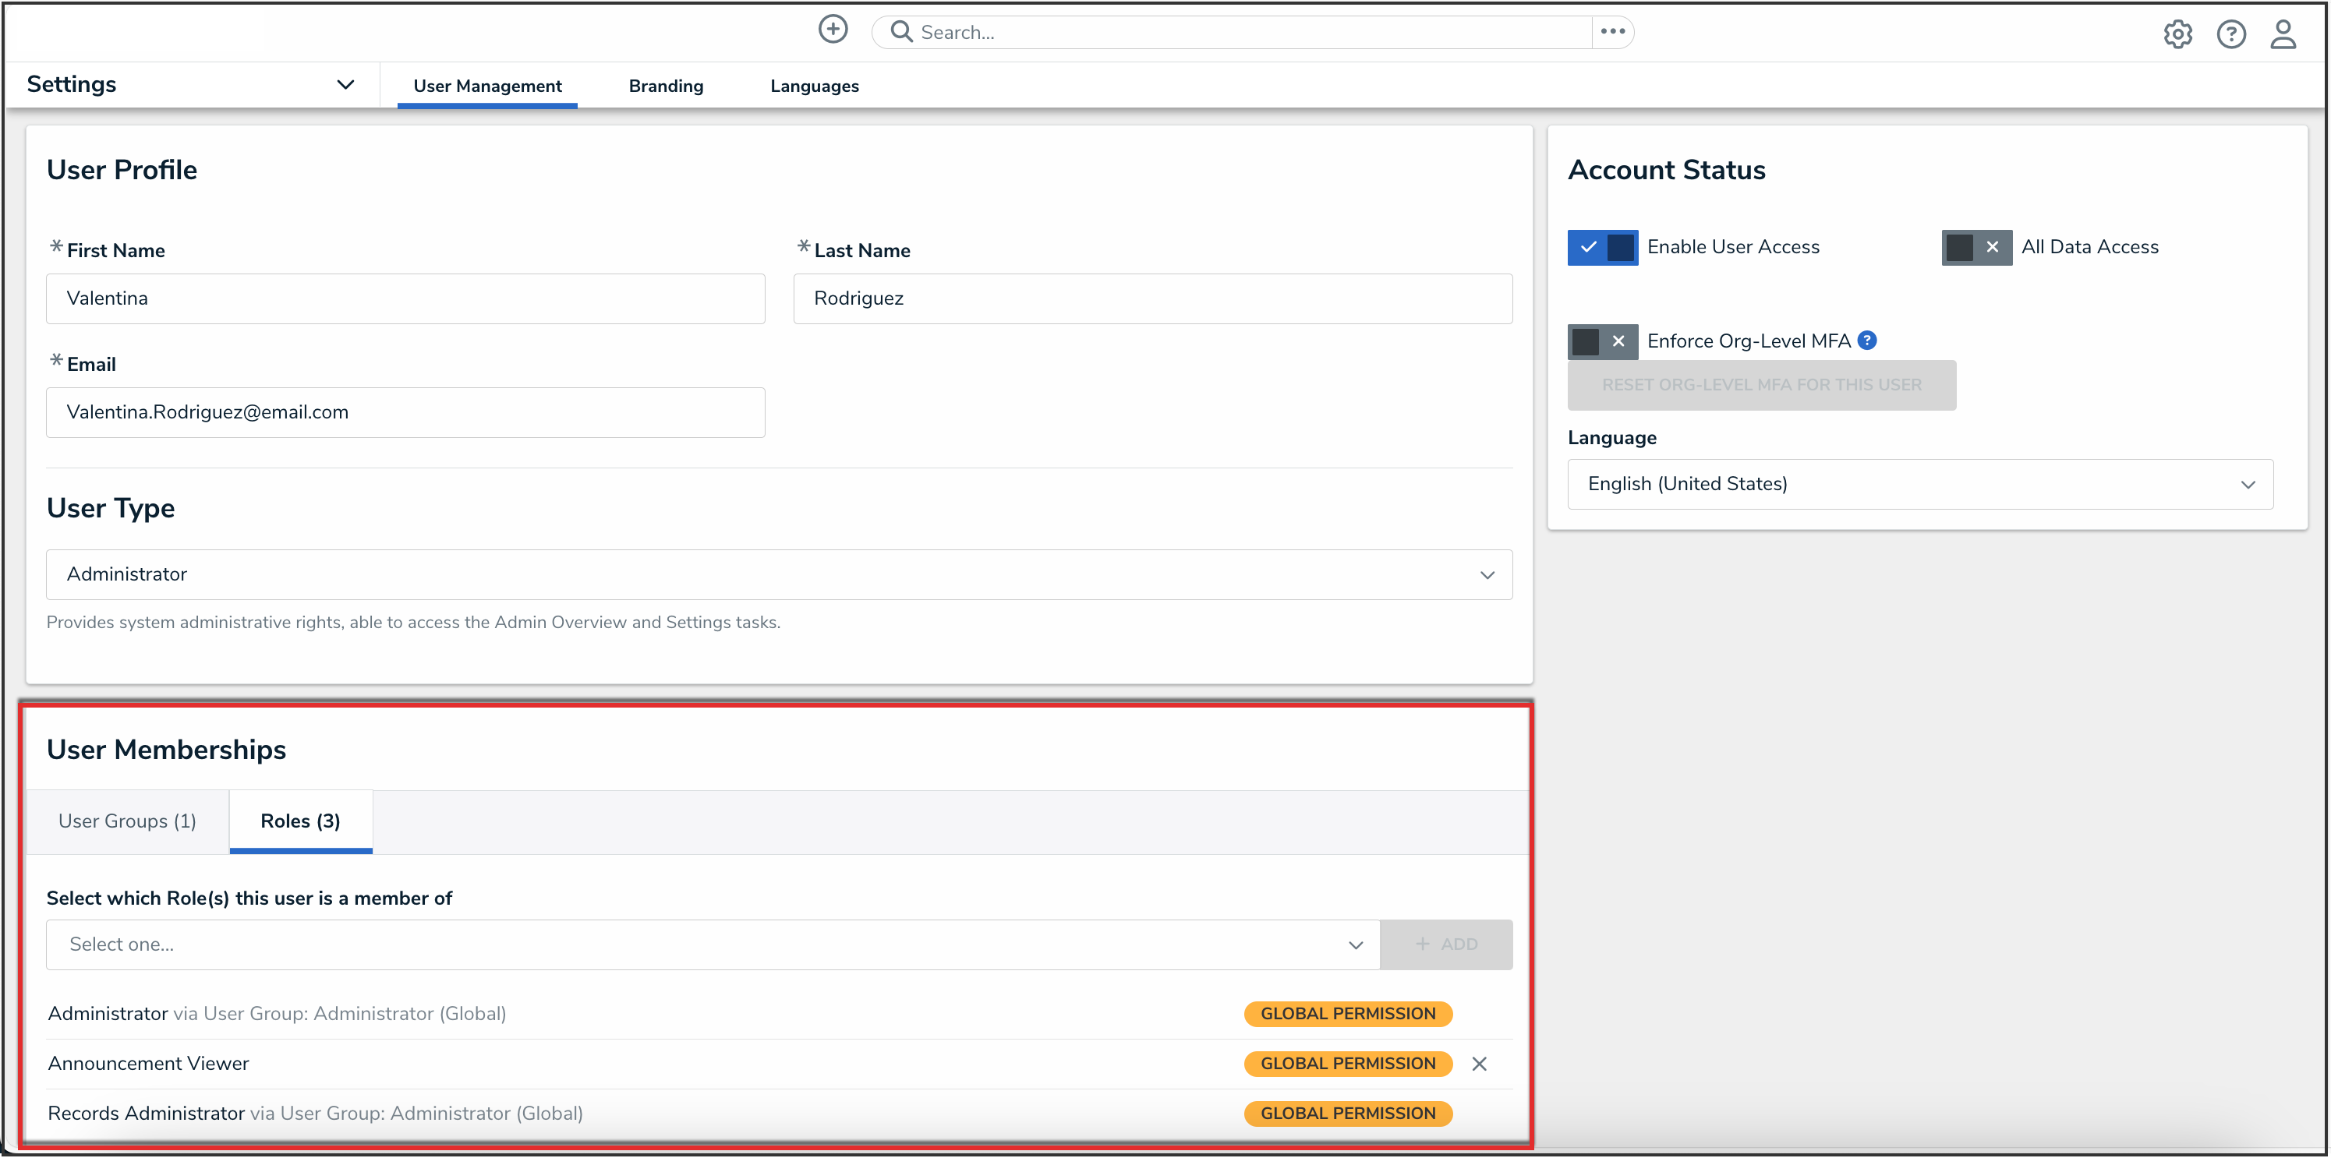Viewport: 2331px width, 1158px height.
Task: Switch to the Branding tab
Action: click(x=666, y=86)
